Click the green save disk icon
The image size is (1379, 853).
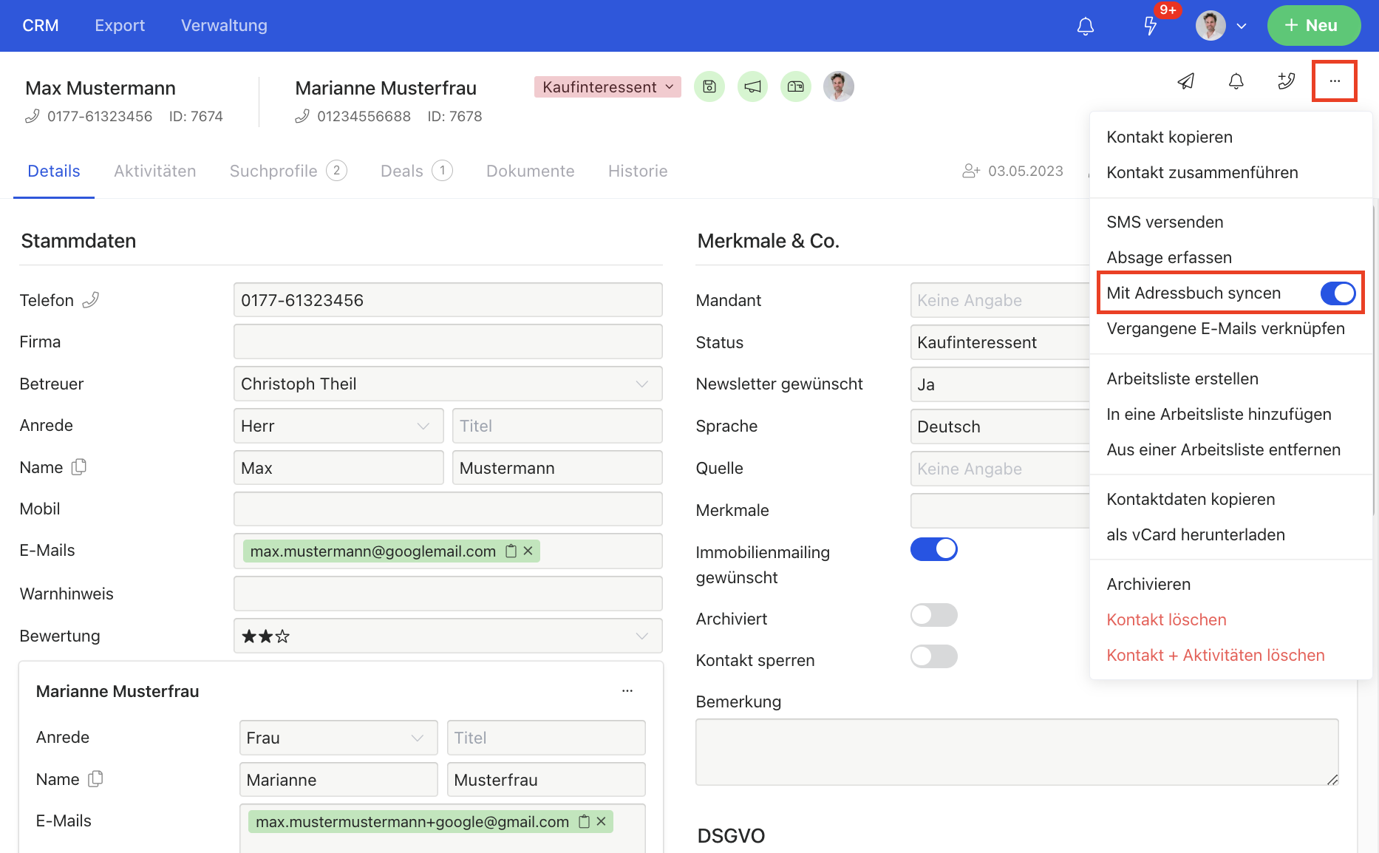coord(709,87)
